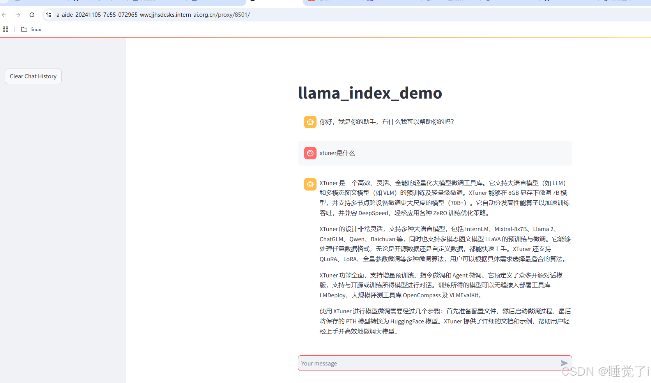This screenshot has height=383, width=651.
Task: Go forward with the browser forward arrow
Action: pos(18,15)
